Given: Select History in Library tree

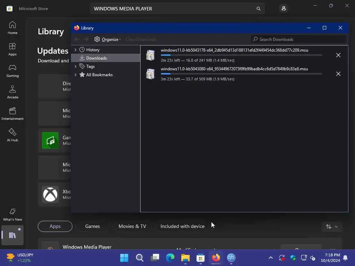Looking at the screenshot, I should (93, 50).
